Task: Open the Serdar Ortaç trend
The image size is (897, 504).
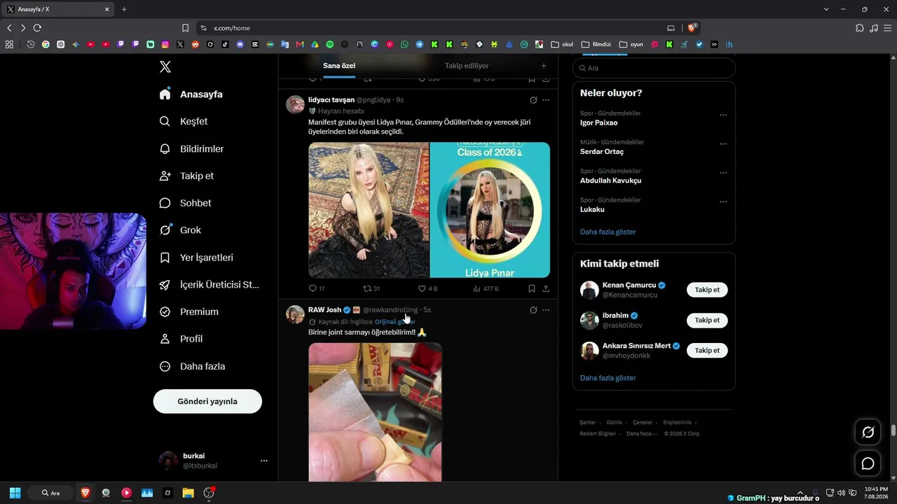Action: coord(602,151)
